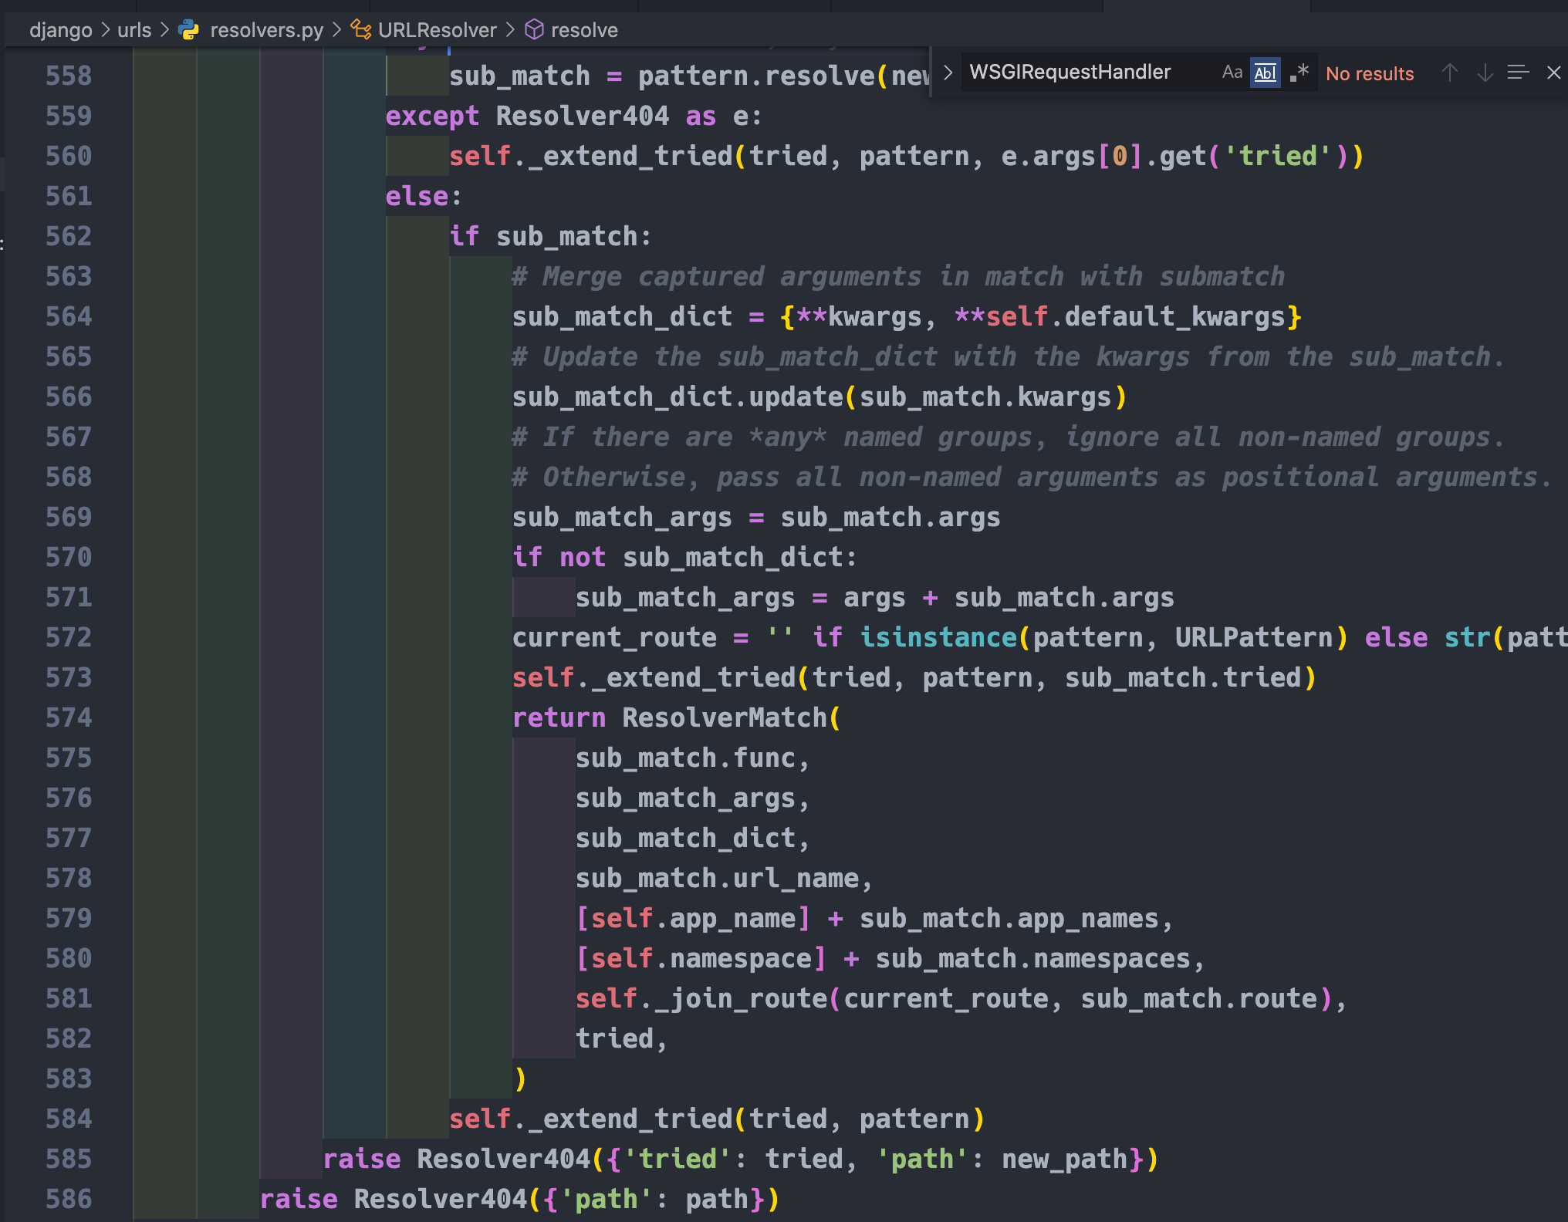The height and width of the screenshot is (1222, 1568).
Task: Expand the replace field chevron
Action: pyautogui.click(x=948, y=73)
